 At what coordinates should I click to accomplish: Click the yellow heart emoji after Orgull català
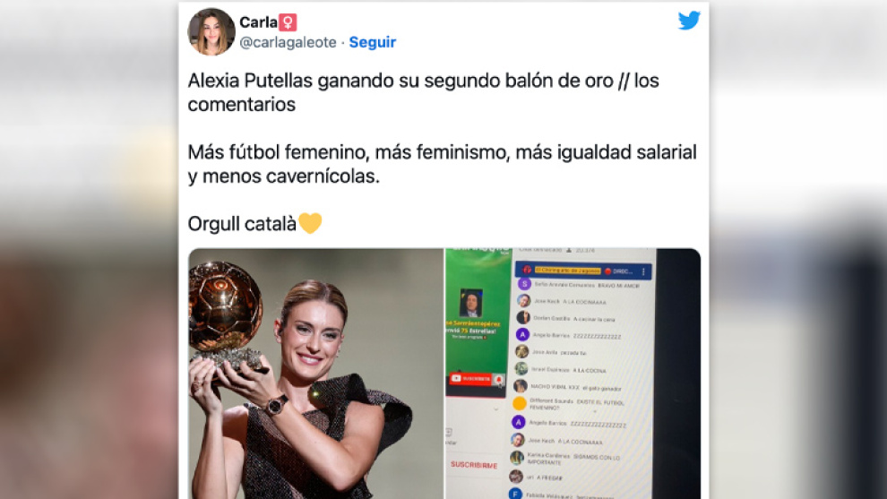click(x=310, y=223)
